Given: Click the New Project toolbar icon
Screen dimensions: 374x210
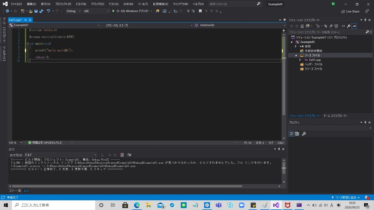Looking at the screenshot, I should [23, 11].
